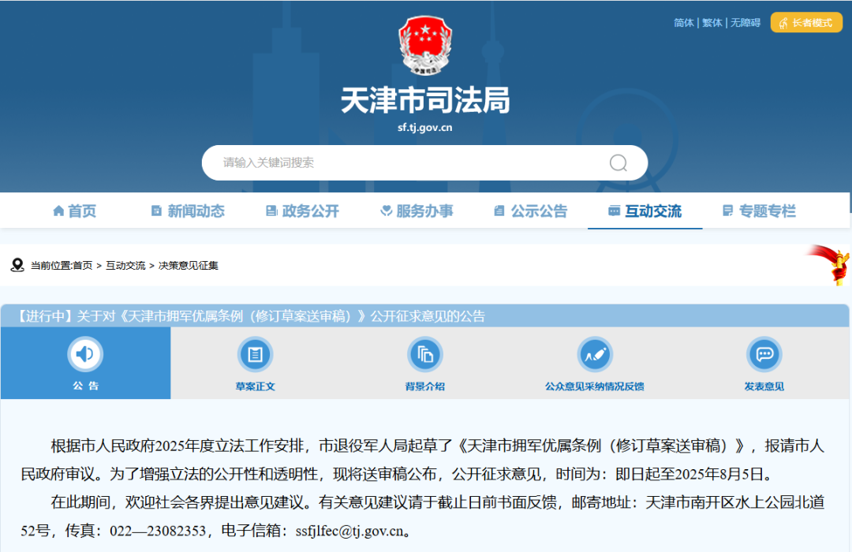This screenshot has width=852, height=552.
Task: Open the 专题专栏 navigation item
Action: pos(759,211)
